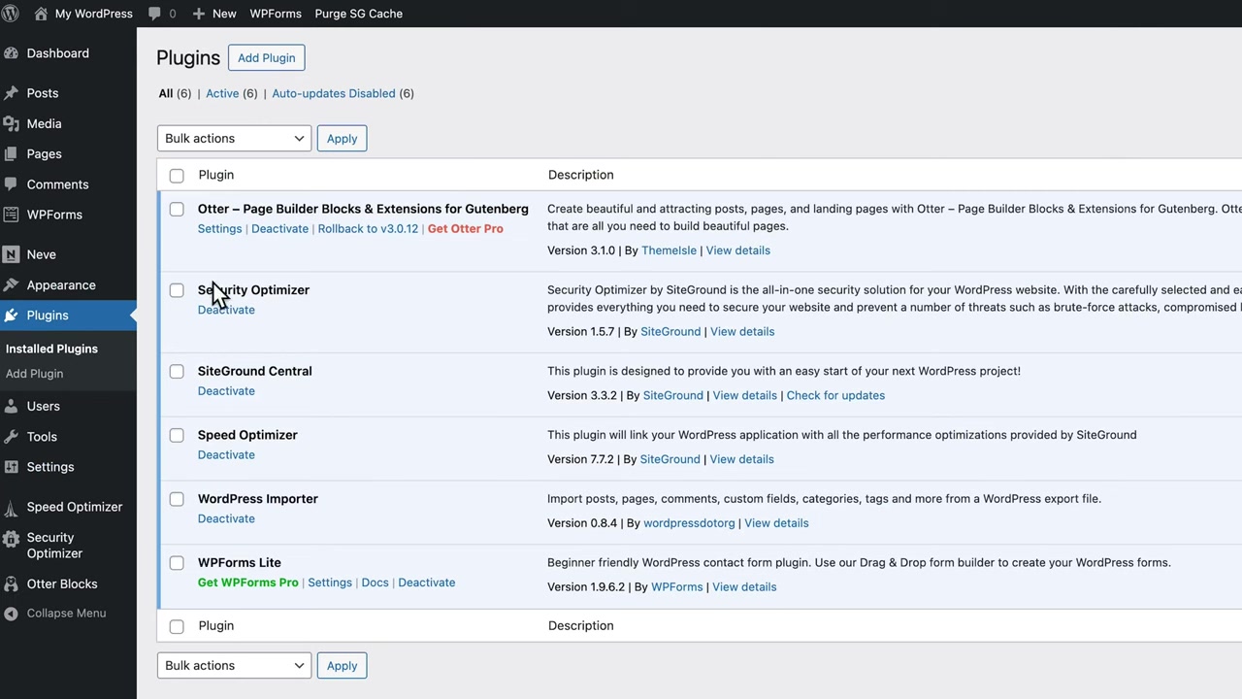Screen dimensions: 1242x699
Task: Click the Add Plugin button beside heading
Action: 267,57
